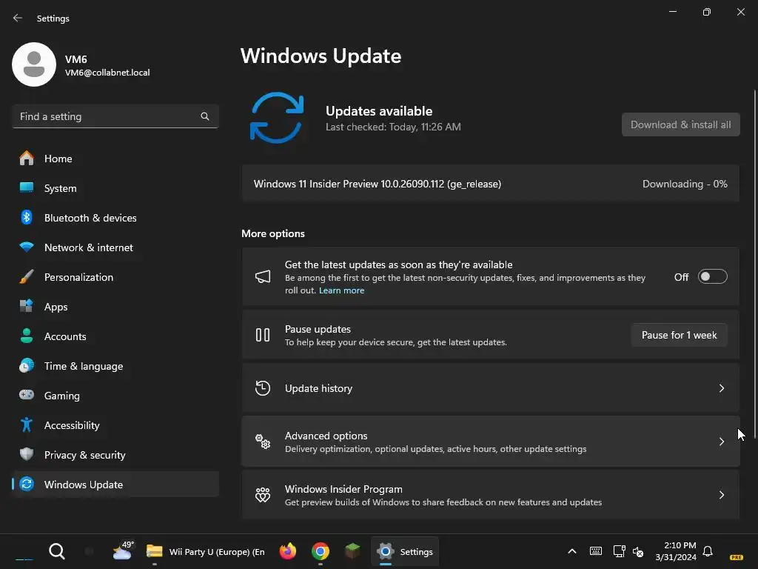Viewport: 758px width, 569px height.
Task: Open Bluetooth & devices settings
Action: pyautogui.click(x=115, y=218)
